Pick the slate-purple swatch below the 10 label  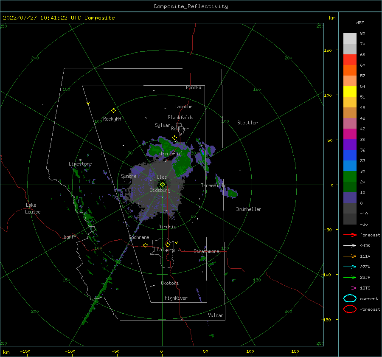(350, 197)
